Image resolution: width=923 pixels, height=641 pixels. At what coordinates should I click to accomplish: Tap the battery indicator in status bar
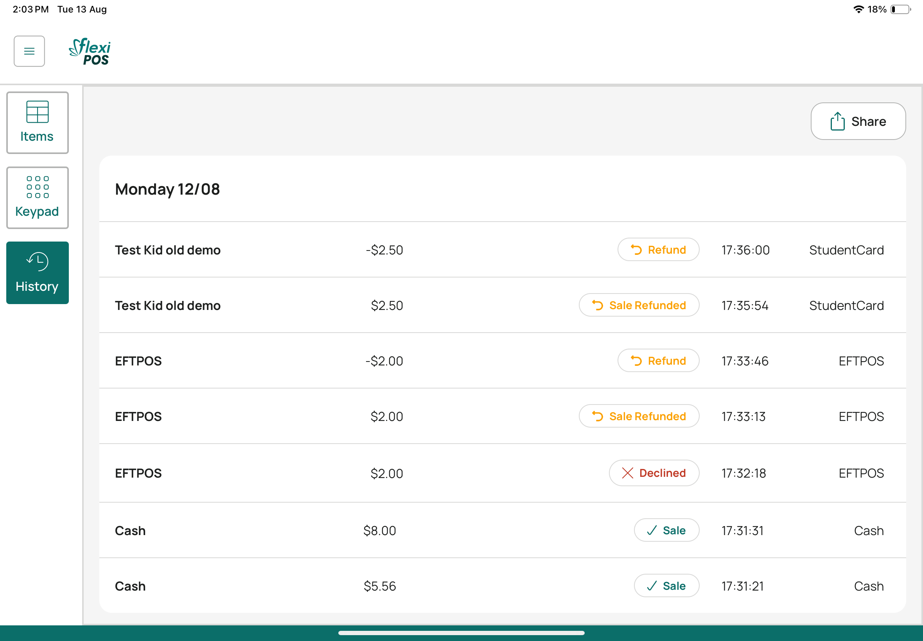click(x=900, y=9)
